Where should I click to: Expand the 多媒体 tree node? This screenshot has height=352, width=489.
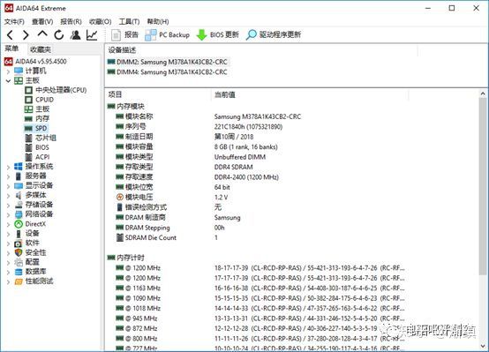point(9,196)
